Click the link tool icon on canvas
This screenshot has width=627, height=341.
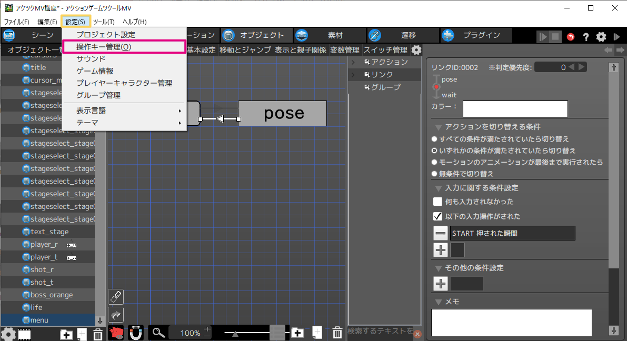(115, 297)
